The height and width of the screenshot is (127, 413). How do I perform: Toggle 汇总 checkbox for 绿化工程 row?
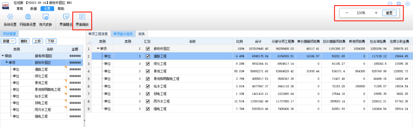tap(148, 63)
